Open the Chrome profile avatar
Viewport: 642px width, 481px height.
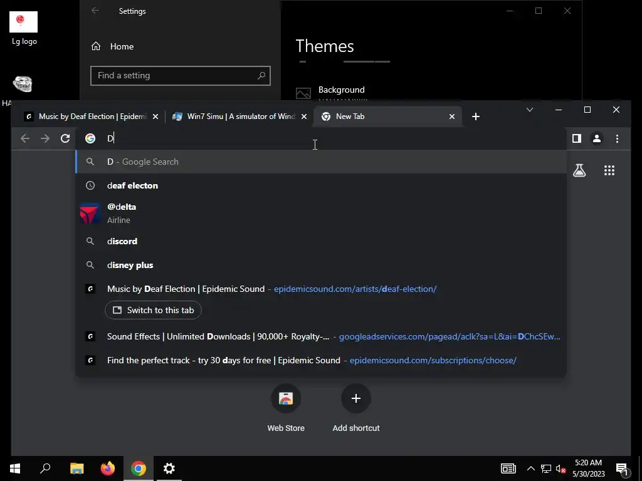[597, 138]
